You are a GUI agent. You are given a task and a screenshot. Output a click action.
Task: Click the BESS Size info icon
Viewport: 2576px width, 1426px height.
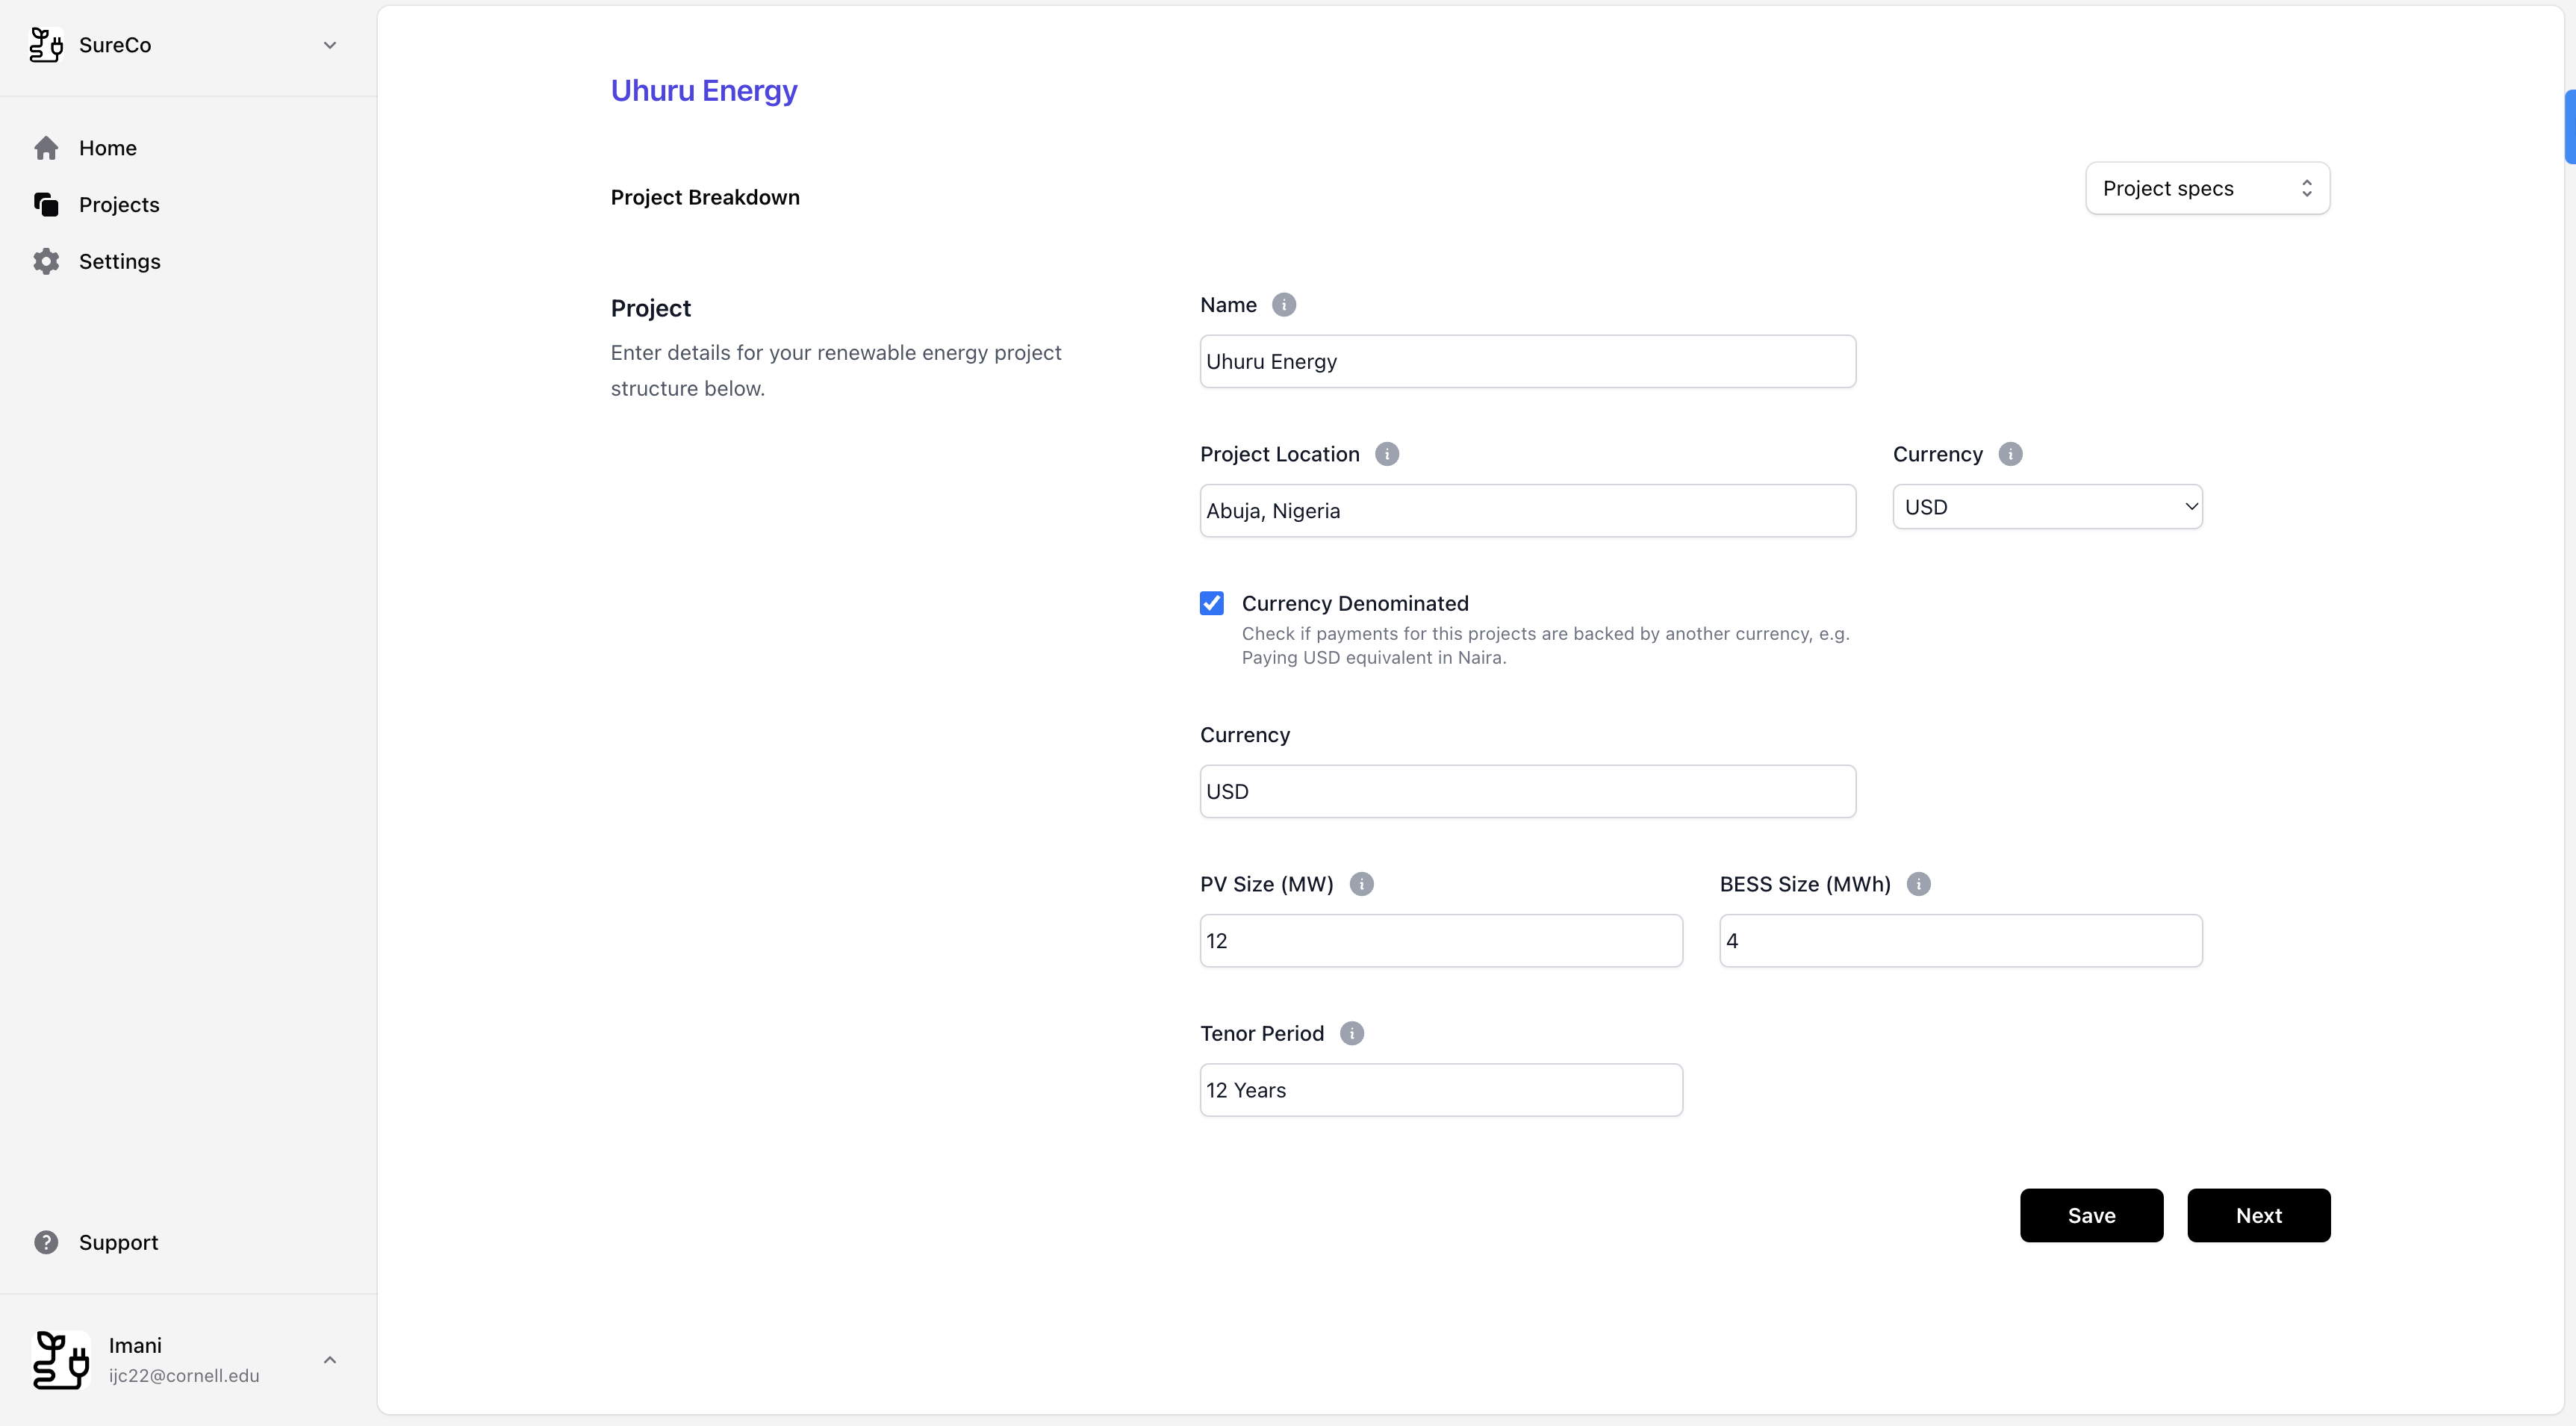(x=1918, y=884)
